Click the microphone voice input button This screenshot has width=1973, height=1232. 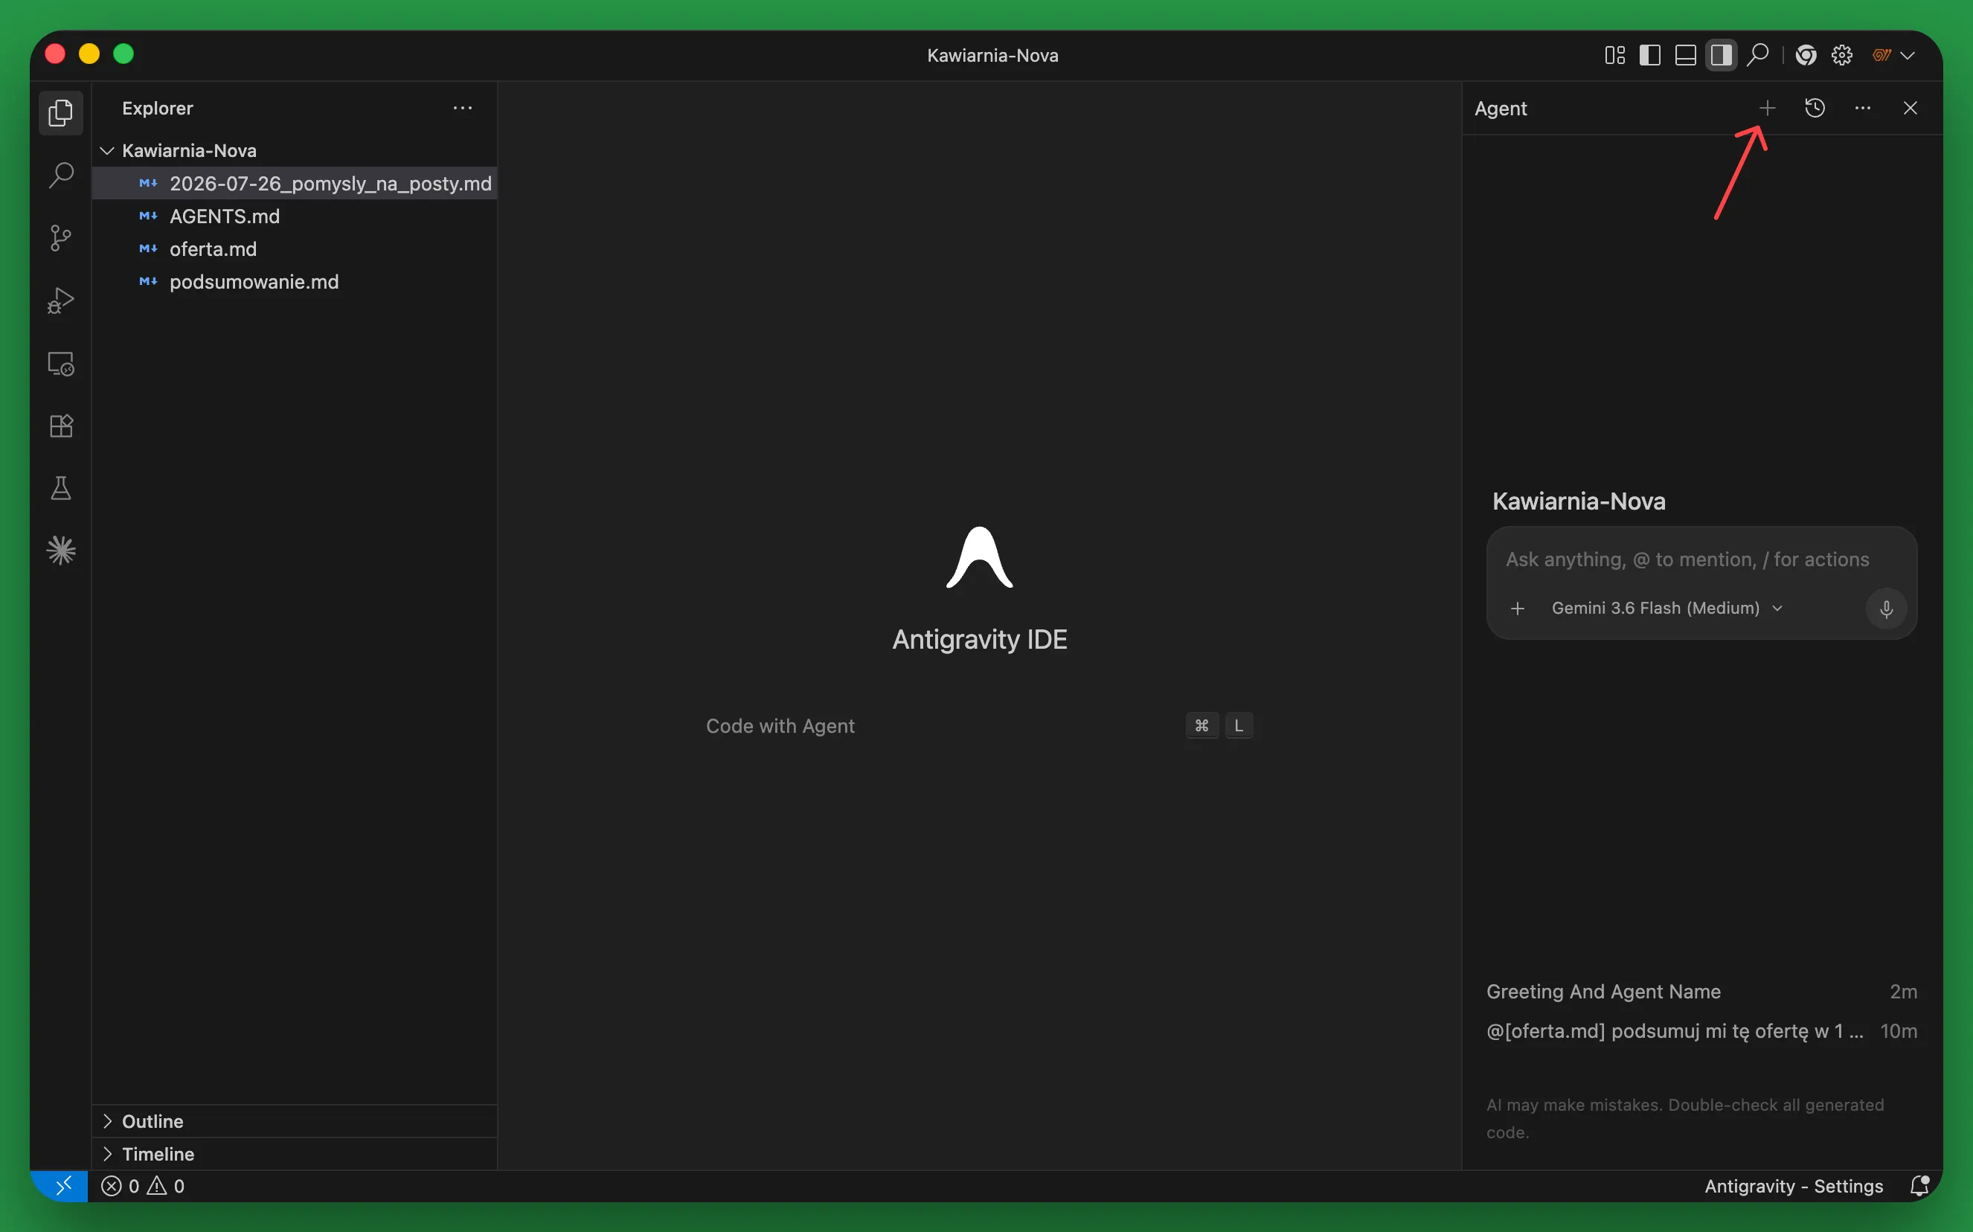click(1886, 609)
